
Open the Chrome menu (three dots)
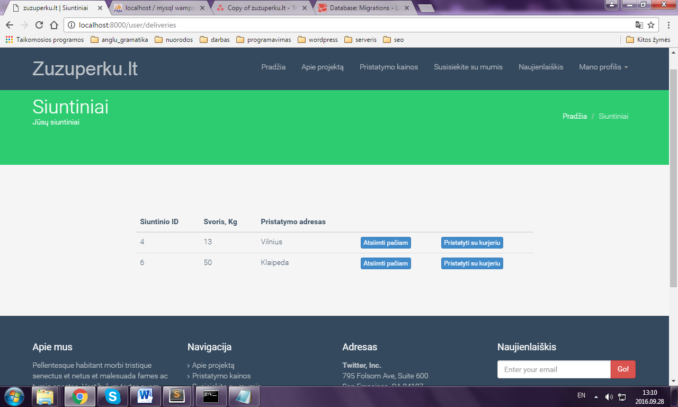(x=667, y=25)
